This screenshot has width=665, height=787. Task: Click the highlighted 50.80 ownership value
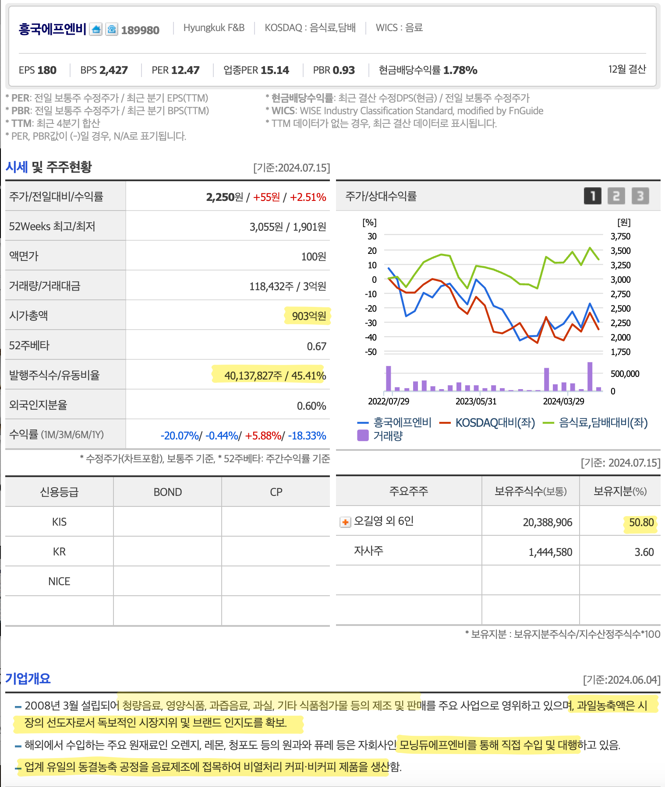641,522
